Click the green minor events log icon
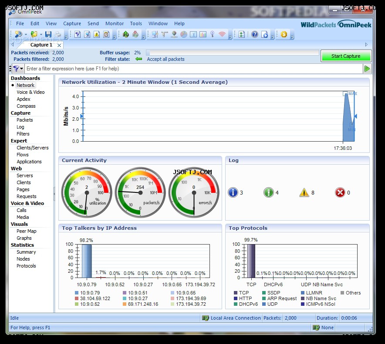Image resolution: width=385 pixels, height=344 pixels. pos(268,192)
